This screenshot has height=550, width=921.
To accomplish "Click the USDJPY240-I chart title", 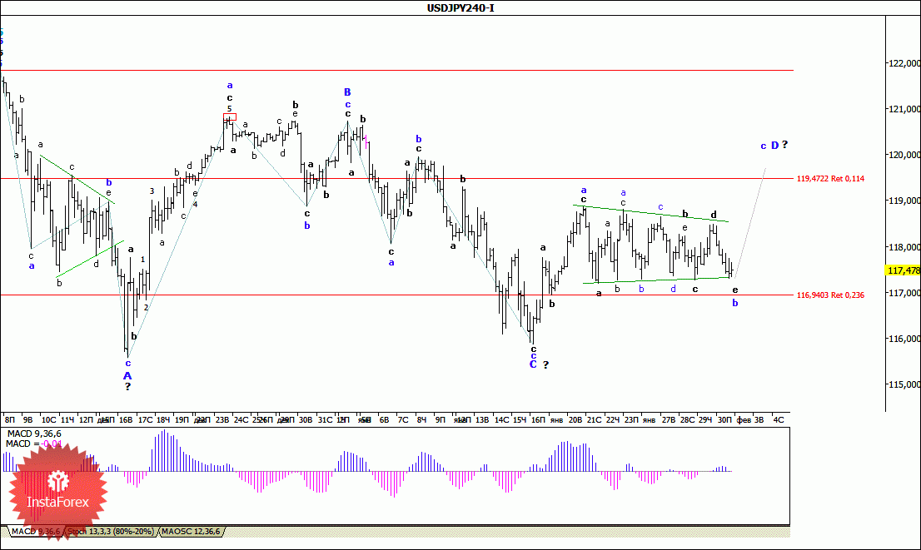I will pyautogui.click(x=460, y=7).
